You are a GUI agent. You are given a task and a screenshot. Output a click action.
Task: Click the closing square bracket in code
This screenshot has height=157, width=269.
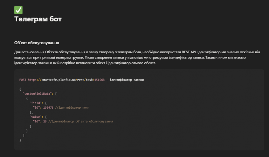24,135
